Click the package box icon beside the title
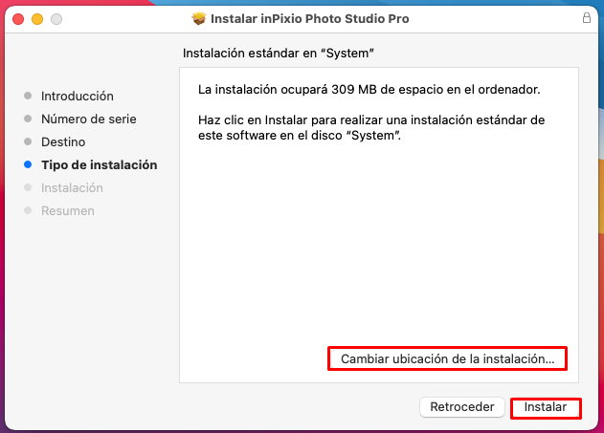 [x=199, y=18]
